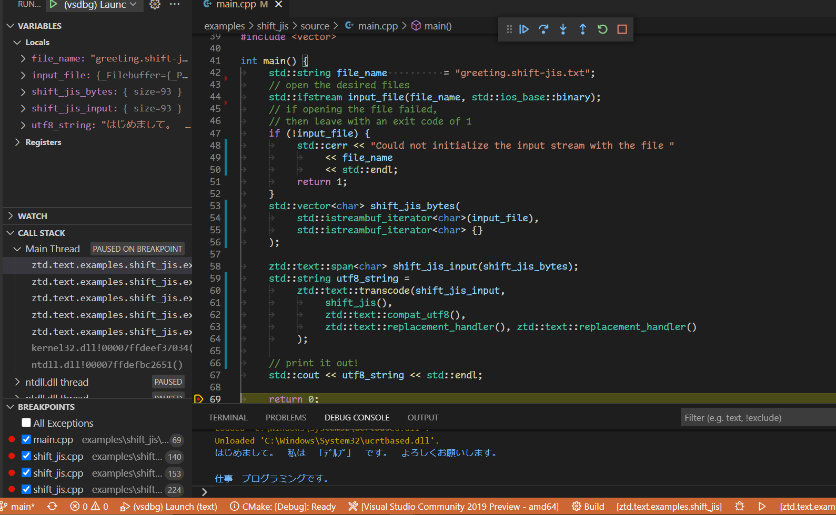Image resolution: width=836 pixels, height=515 pixels.
Task: Expand the utf8_string variable
Action: click(23, 125)
